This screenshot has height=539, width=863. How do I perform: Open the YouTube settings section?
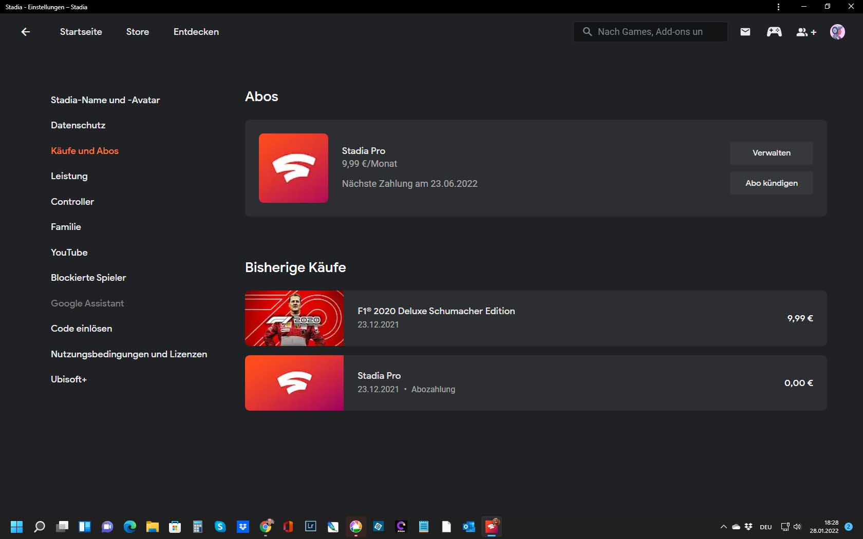[69, 252]
